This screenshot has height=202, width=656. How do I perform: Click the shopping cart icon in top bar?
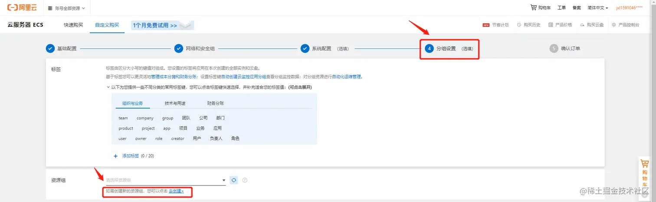coord(534,7)
